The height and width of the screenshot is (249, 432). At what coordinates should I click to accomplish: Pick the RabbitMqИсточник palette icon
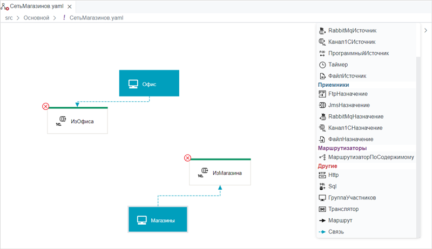tap(322, 31)
